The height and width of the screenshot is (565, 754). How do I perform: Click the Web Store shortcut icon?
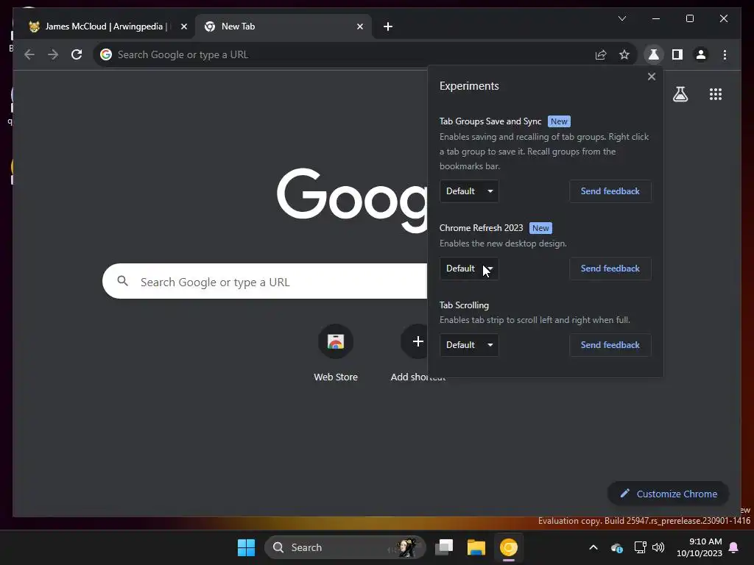(336, 341)
